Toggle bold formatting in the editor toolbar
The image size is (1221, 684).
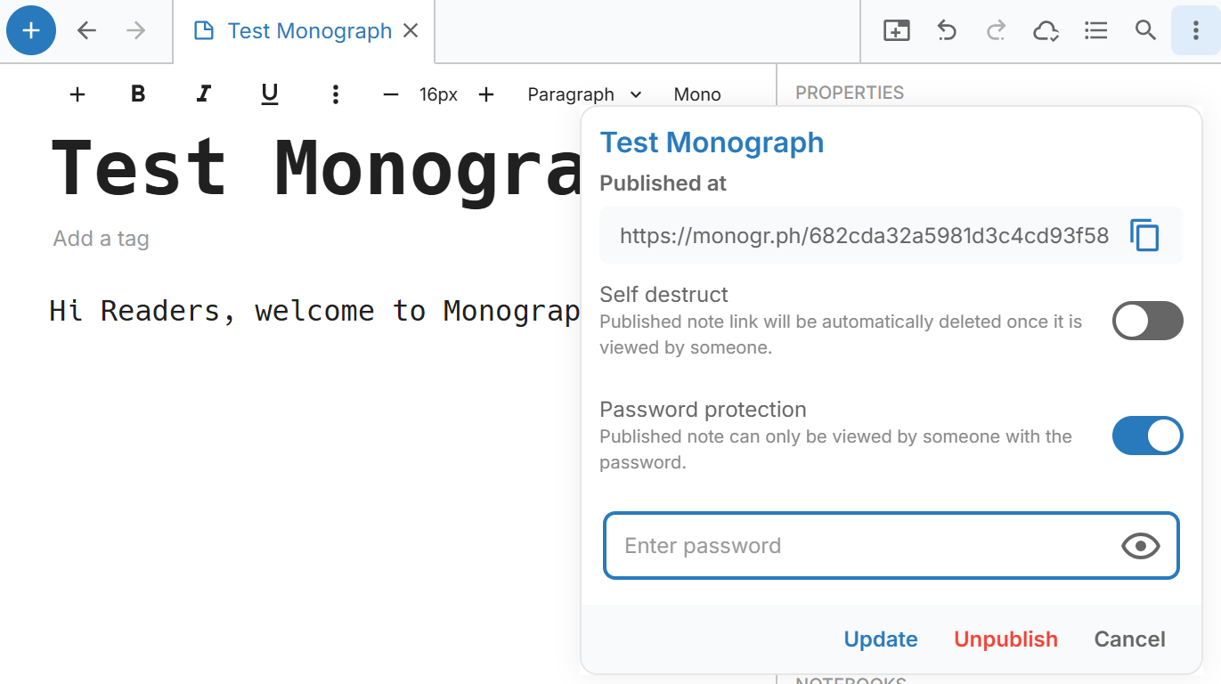[138, 94]
